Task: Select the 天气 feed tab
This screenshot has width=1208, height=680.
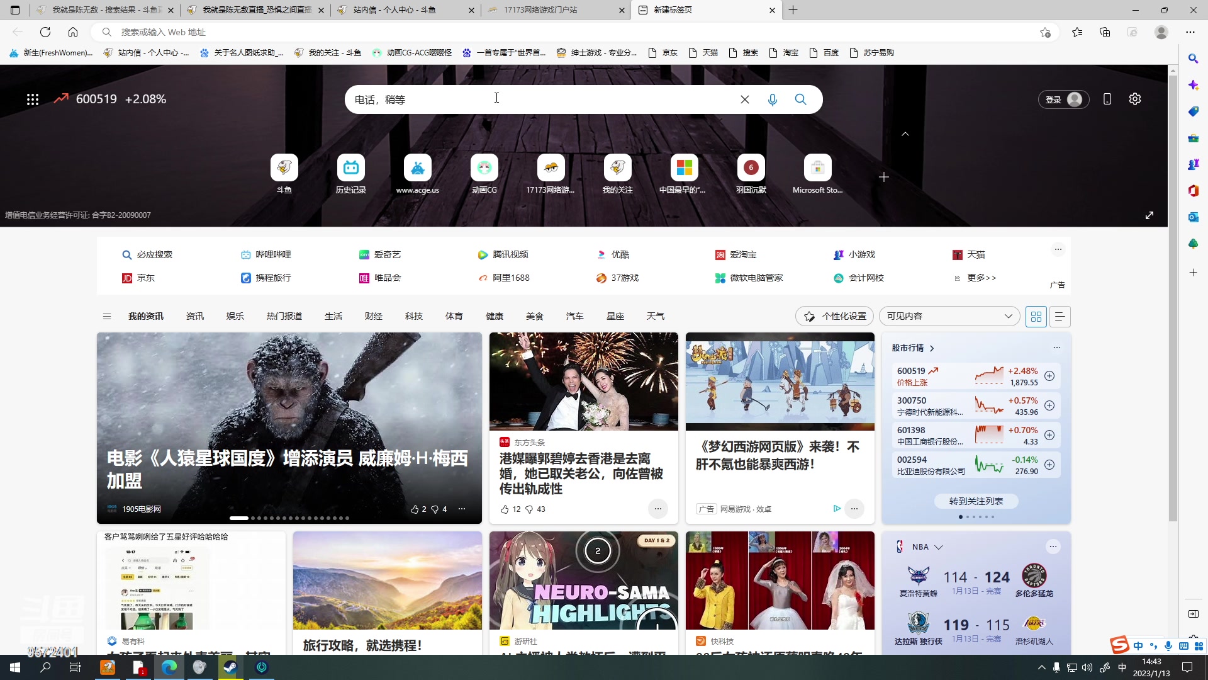Action: point(656,316)
